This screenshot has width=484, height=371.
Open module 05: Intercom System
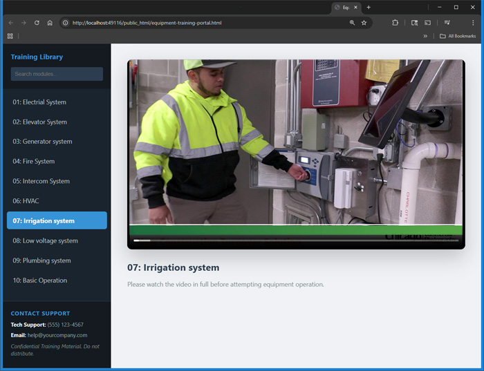click(x=57, y=181)
